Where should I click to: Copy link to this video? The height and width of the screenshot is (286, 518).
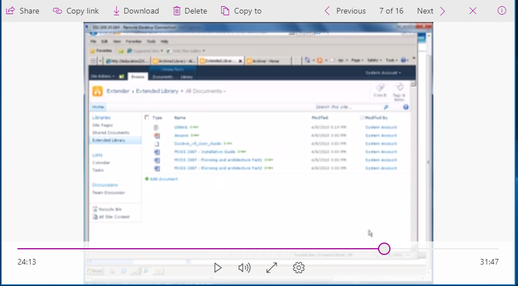76,11
